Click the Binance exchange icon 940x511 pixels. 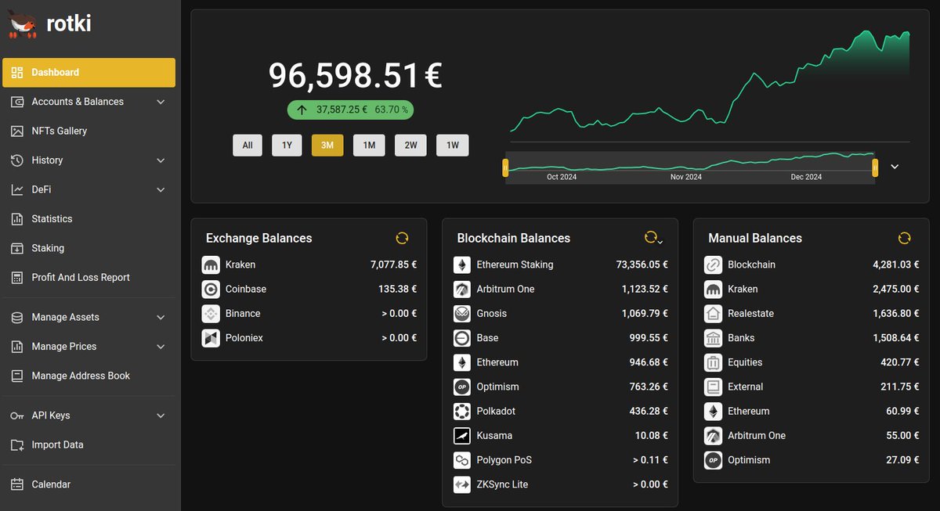pos(211,314)
